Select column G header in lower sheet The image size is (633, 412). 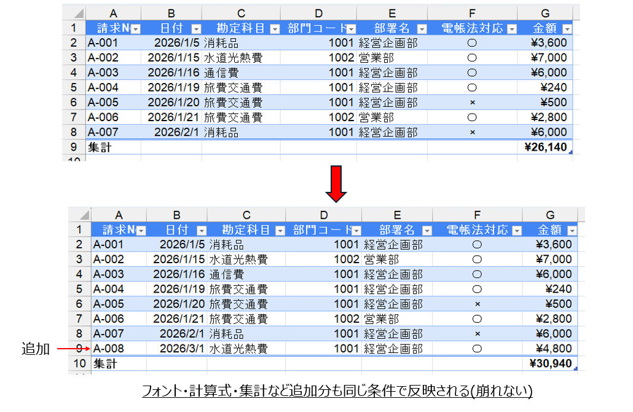click(550, 215)
